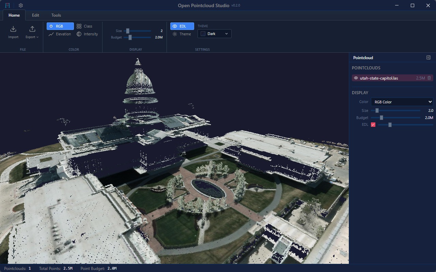Viewport: 436px width, 272px height.
Task: Open the Color dropdown showing RGB Color
Action: point(402,102)
